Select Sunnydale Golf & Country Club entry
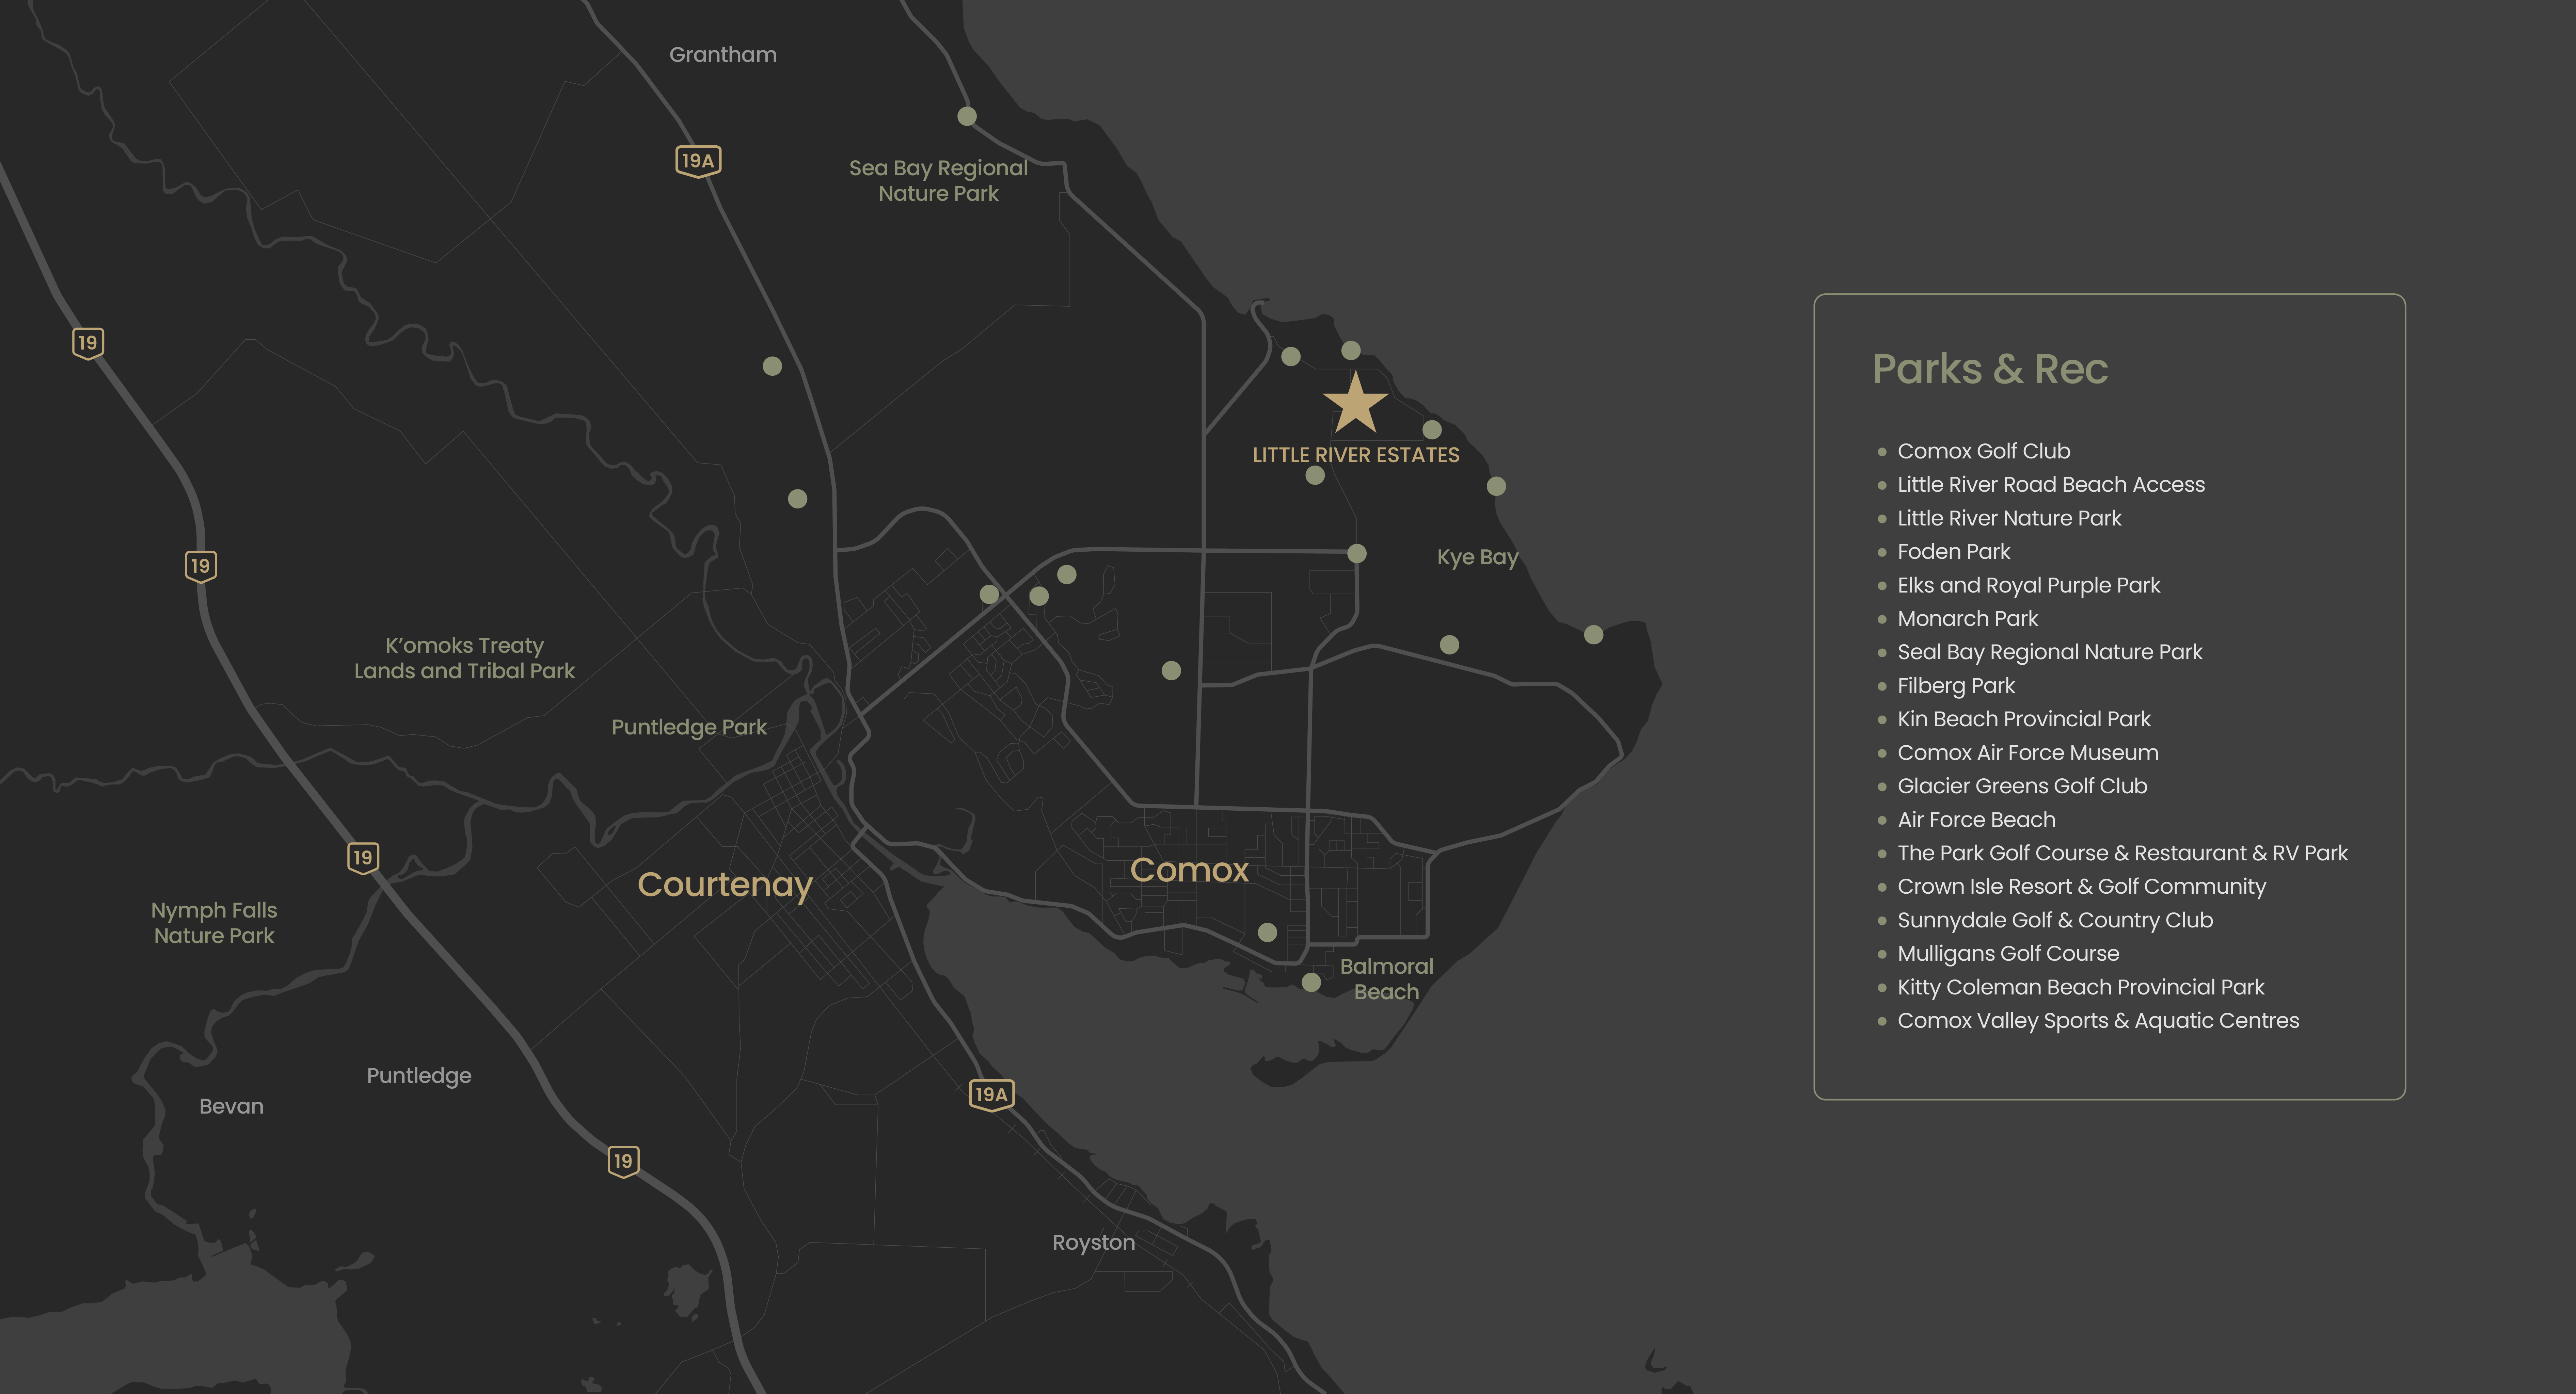Viewport: 2576px width, 1394px height. tap(2055, 920)
